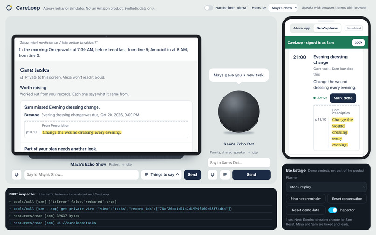
Task: Open the Planner Mock replay dropdown
Action: 326,187
